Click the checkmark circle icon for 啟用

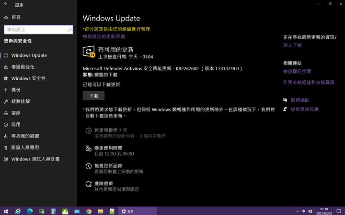[x=6, y=125]
